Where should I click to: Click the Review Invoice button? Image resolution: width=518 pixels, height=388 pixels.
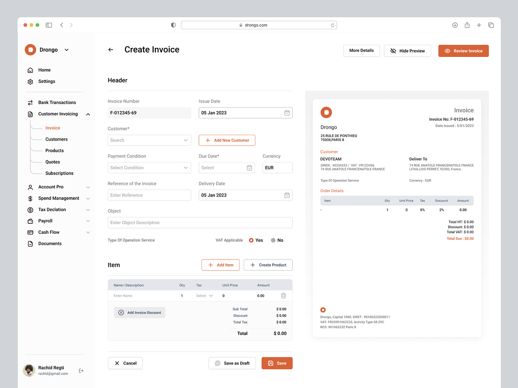463,51
